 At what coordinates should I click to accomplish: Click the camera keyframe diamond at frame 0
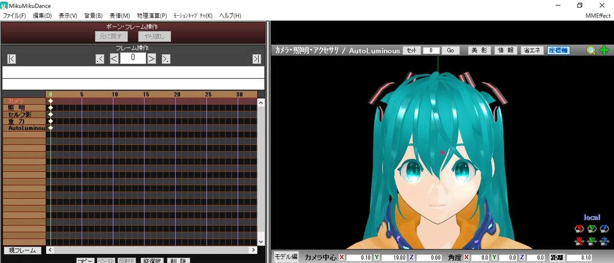(x=51, y=101)
